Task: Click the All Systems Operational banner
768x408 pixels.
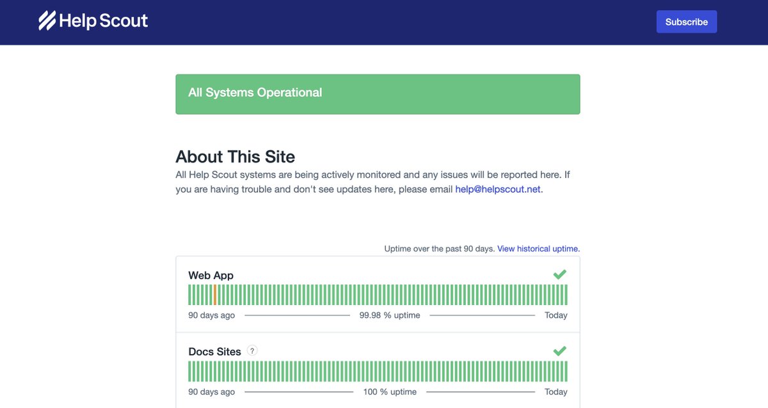Action: pos(378,94)
